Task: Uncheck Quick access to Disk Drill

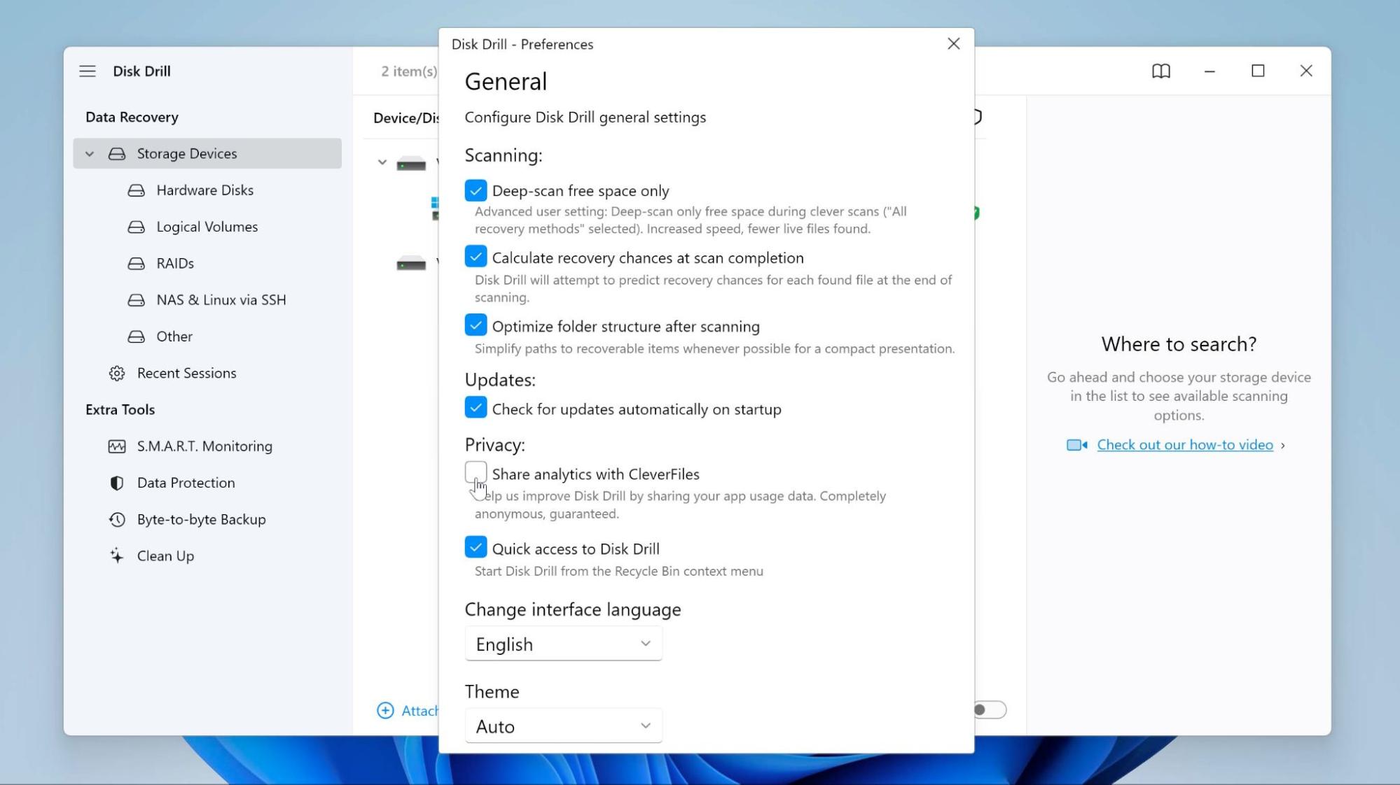Action: tap(476, 547)
